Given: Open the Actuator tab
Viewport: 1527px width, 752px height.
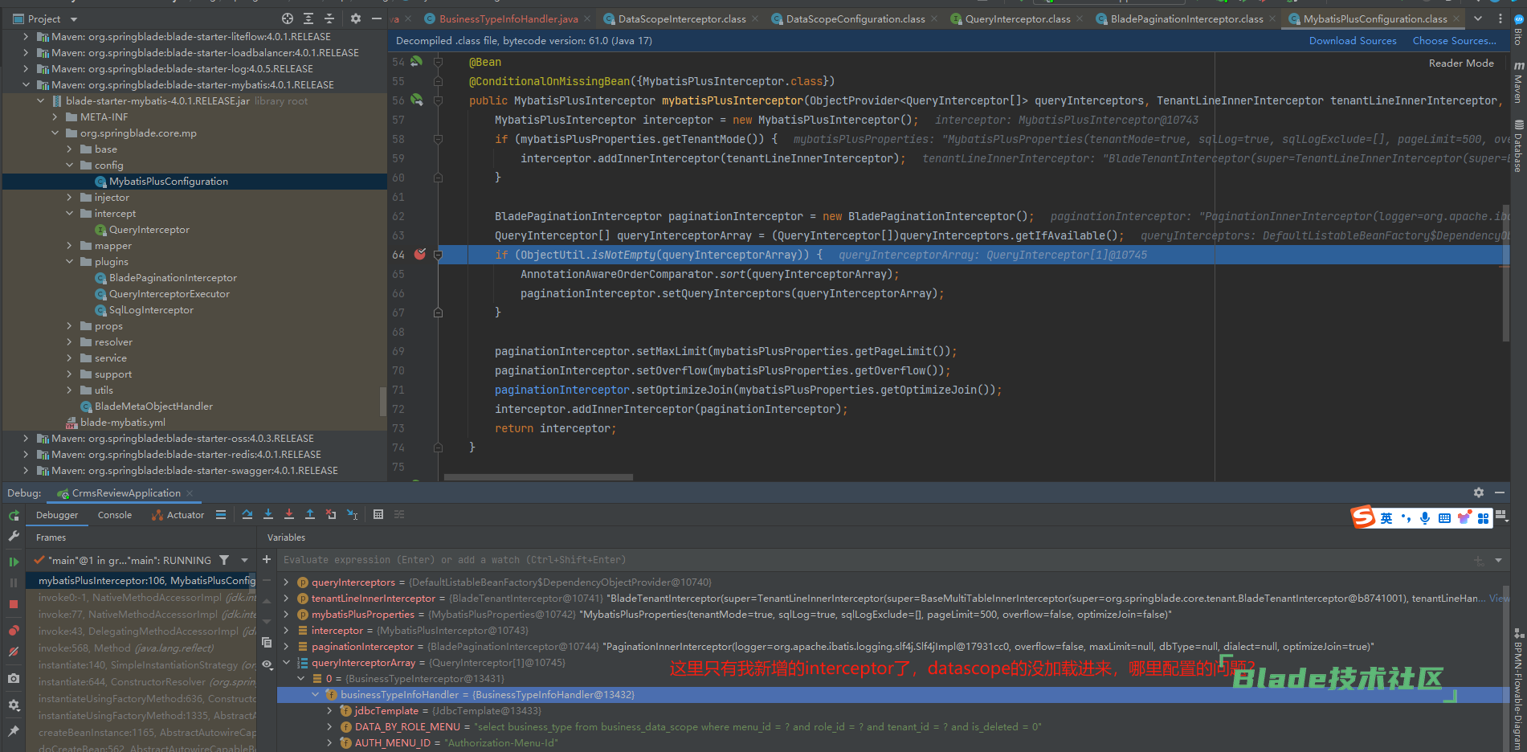Looking at the screenshot, I should coord(178,515).
